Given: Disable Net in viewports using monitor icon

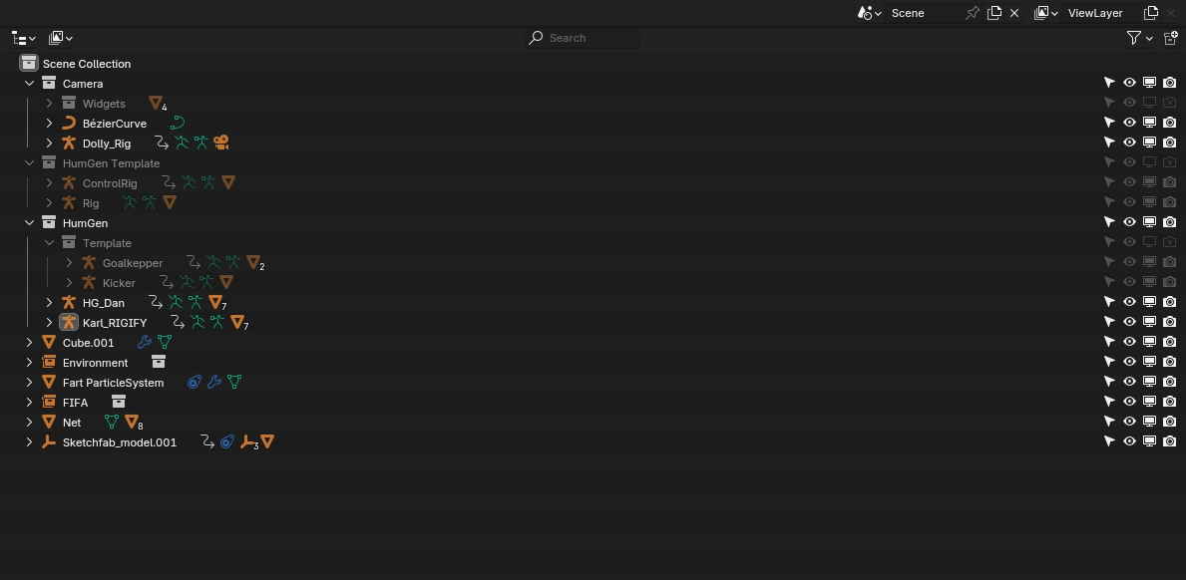Looking at the screenshot, I should coord(1150,422).
